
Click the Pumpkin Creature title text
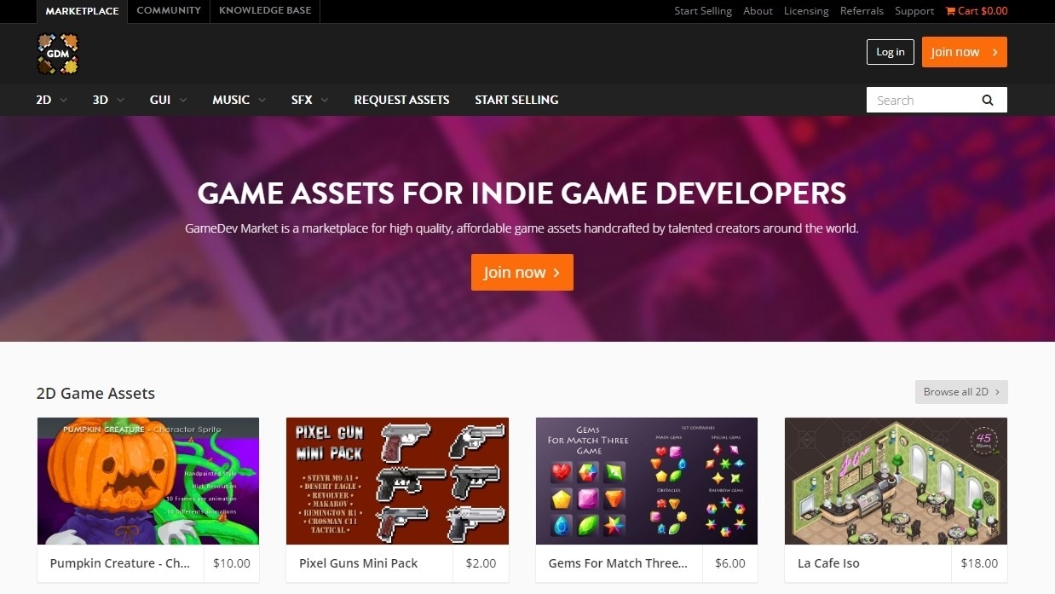(120, 563)
